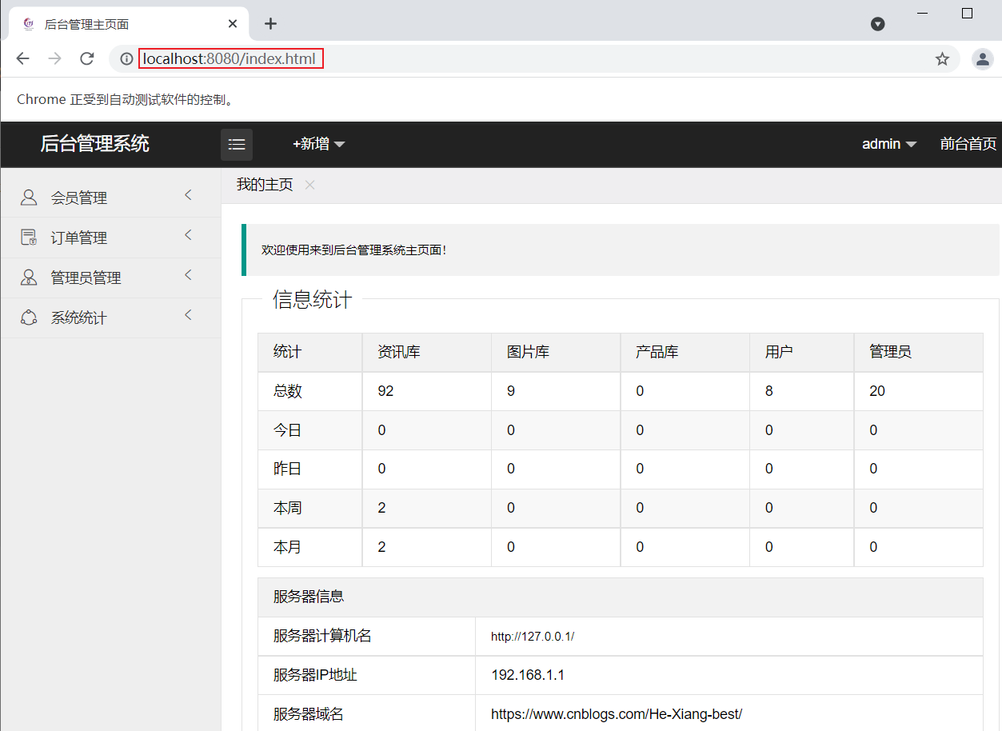Viewport: 1002px width, 731px height.
Task: Click the 用户 column header
Action: [x=779, y=352]
